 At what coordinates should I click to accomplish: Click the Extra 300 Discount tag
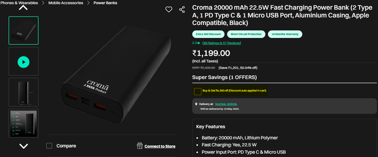tap(208, 34)
